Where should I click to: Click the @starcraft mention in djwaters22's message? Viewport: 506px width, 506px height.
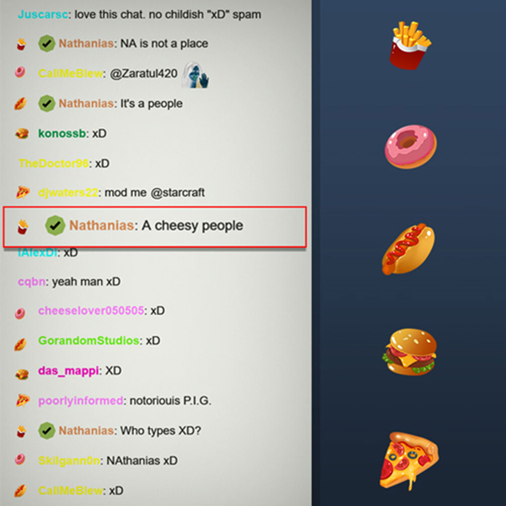click(x=178, y=193)
